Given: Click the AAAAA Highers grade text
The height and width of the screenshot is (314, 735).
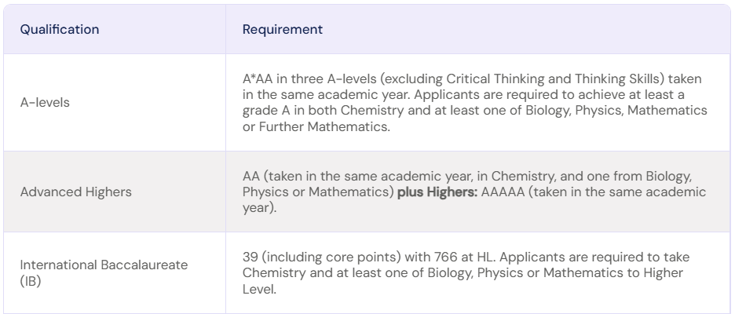Looking at the screenshot, I should 503,192.
